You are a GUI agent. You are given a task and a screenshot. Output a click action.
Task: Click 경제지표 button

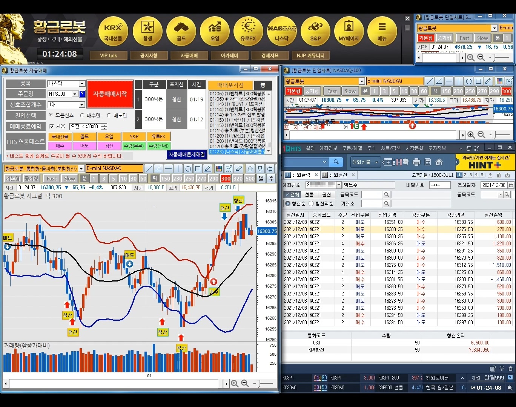[270, 55]
